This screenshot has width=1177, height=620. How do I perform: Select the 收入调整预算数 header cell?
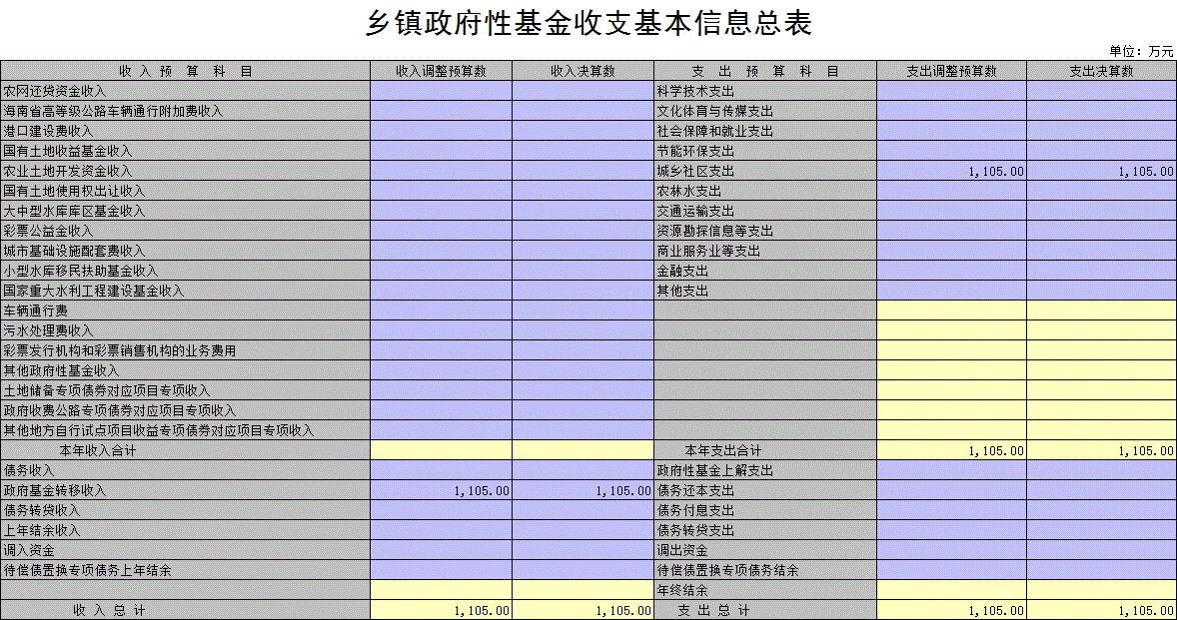(441, 71)
